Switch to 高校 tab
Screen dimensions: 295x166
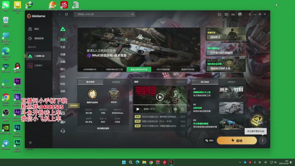click(x=63, y=76)
